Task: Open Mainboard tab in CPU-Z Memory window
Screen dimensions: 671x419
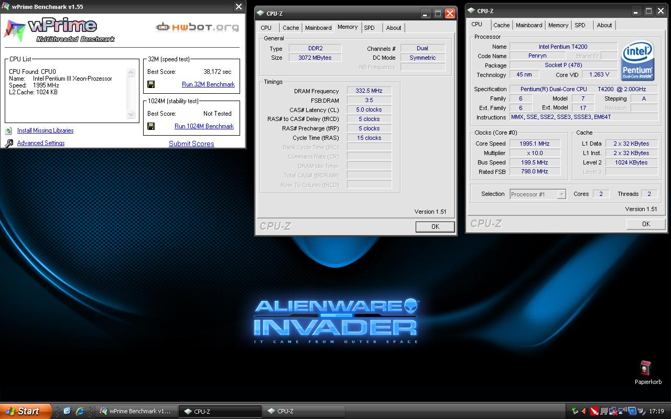Action: point(318,28)
